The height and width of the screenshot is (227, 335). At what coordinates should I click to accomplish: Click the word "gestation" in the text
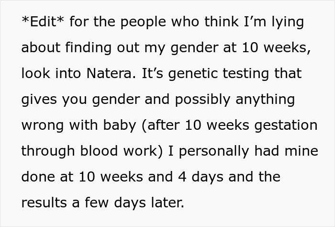(x=286, y=126)
